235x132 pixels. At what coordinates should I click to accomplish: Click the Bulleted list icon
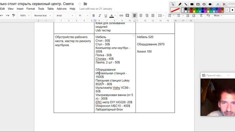pos(178,15)
